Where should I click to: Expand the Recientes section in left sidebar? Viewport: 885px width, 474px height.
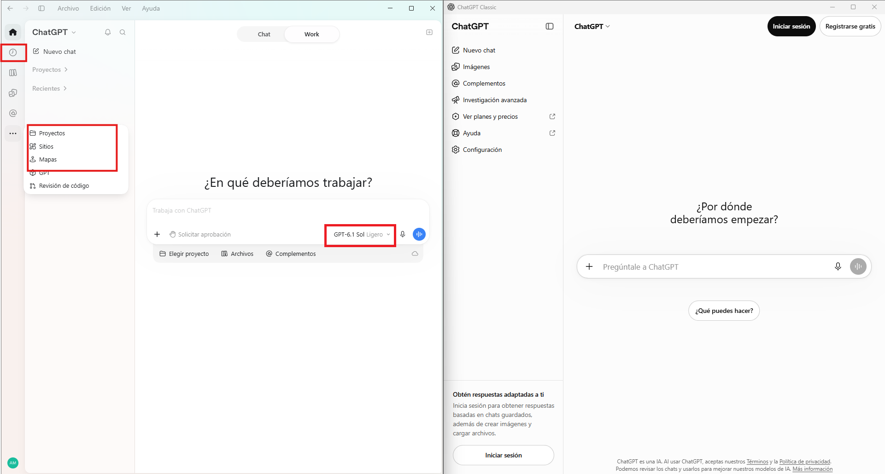pyautogui.click(x=50, y=88)
